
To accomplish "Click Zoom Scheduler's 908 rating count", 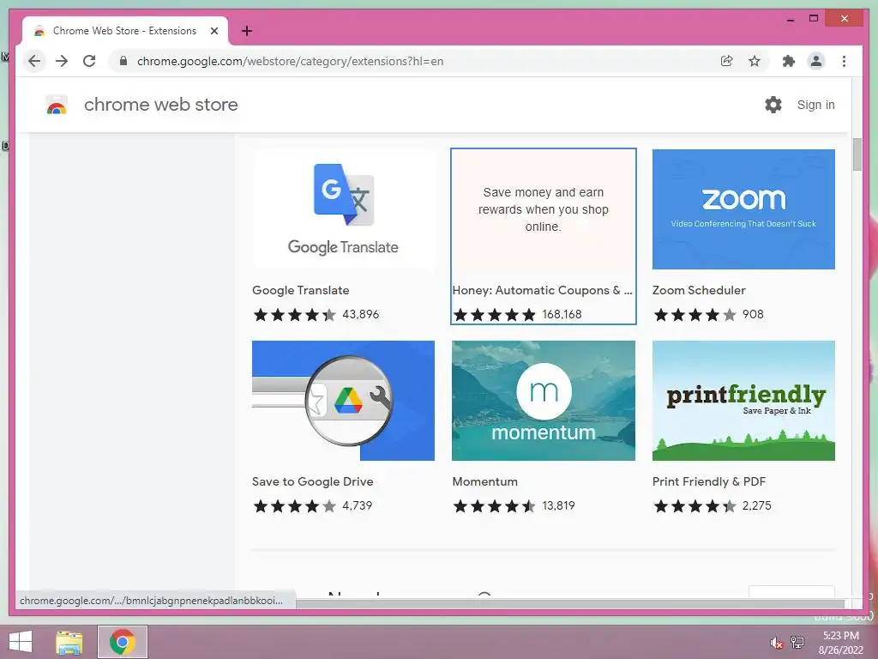I will point(753,314).
